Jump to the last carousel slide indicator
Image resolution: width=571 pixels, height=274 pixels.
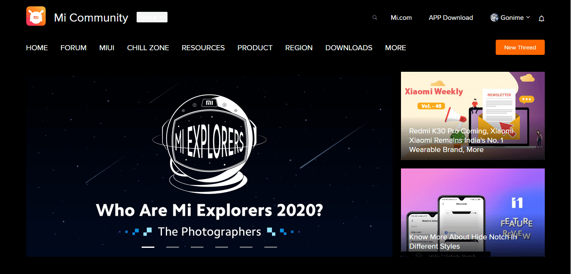[271, 247]
